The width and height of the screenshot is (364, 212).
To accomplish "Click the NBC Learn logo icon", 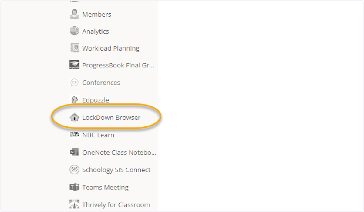I will coord(74,135).
